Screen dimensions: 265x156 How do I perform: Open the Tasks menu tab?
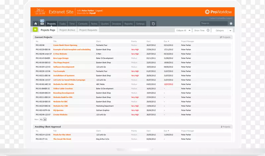point(62,24)
